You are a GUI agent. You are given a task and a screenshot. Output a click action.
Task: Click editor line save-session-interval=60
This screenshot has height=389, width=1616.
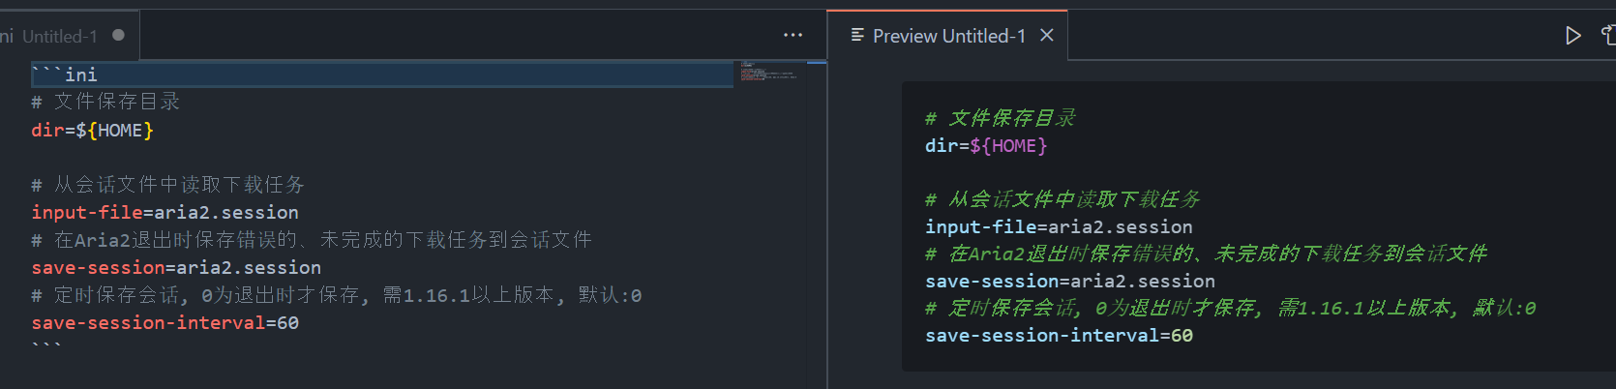point(165,322)
